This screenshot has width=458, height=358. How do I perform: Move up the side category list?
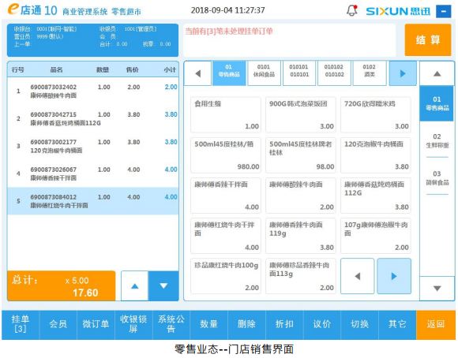[437, 73]
